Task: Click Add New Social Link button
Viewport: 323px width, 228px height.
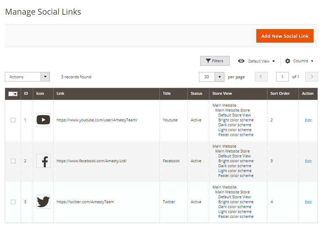Action: [x=285, y=36]
